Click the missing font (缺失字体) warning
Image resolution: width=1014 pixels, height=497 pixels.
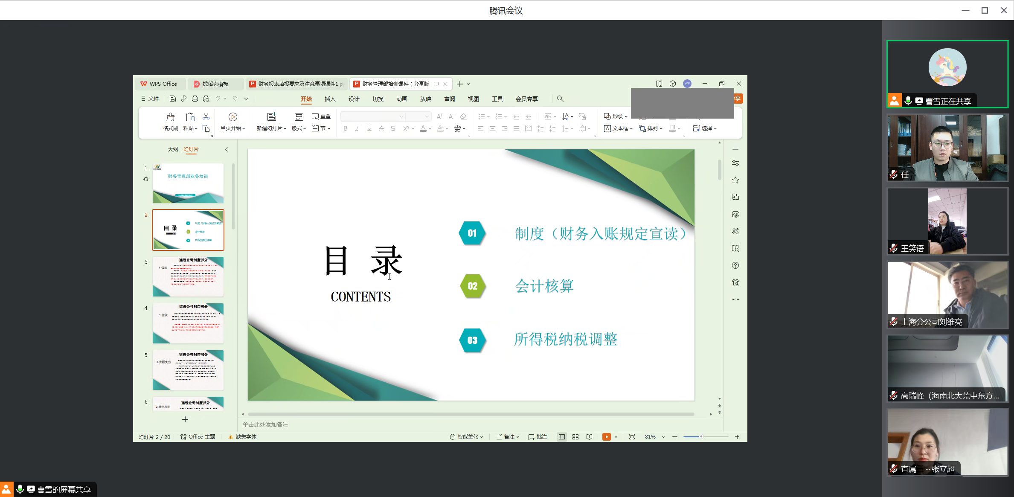242,437
